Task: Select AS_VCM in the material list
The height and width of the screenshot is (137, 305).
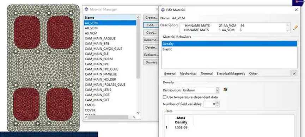Action: coord(110,33)
